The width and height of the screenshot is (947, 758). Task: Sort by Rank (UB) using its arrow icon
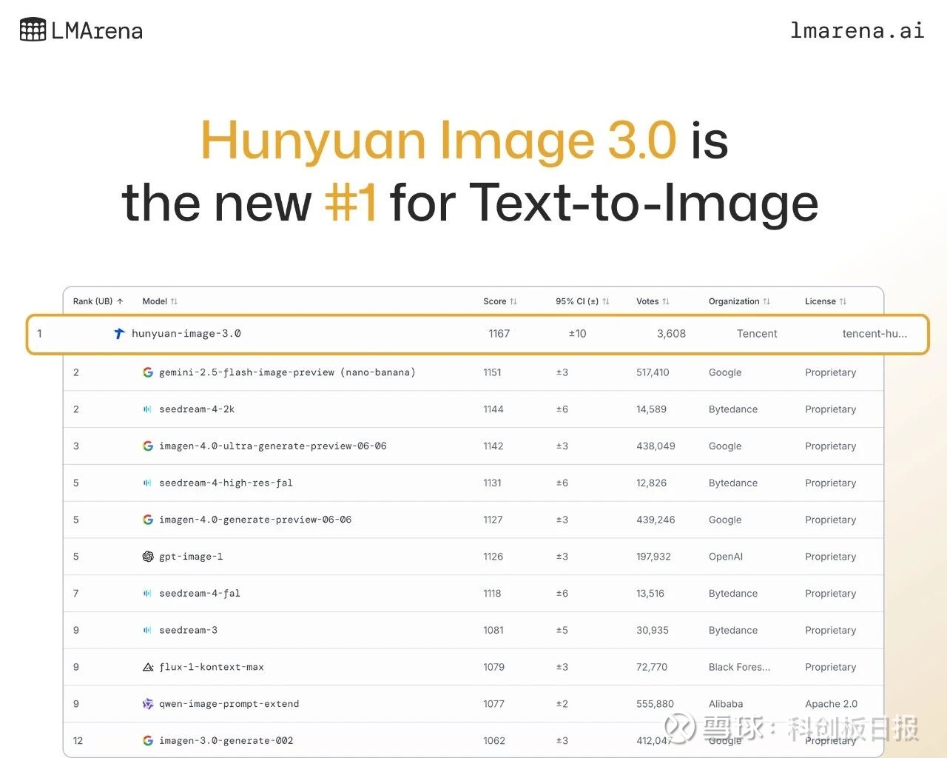coord(120,301)
